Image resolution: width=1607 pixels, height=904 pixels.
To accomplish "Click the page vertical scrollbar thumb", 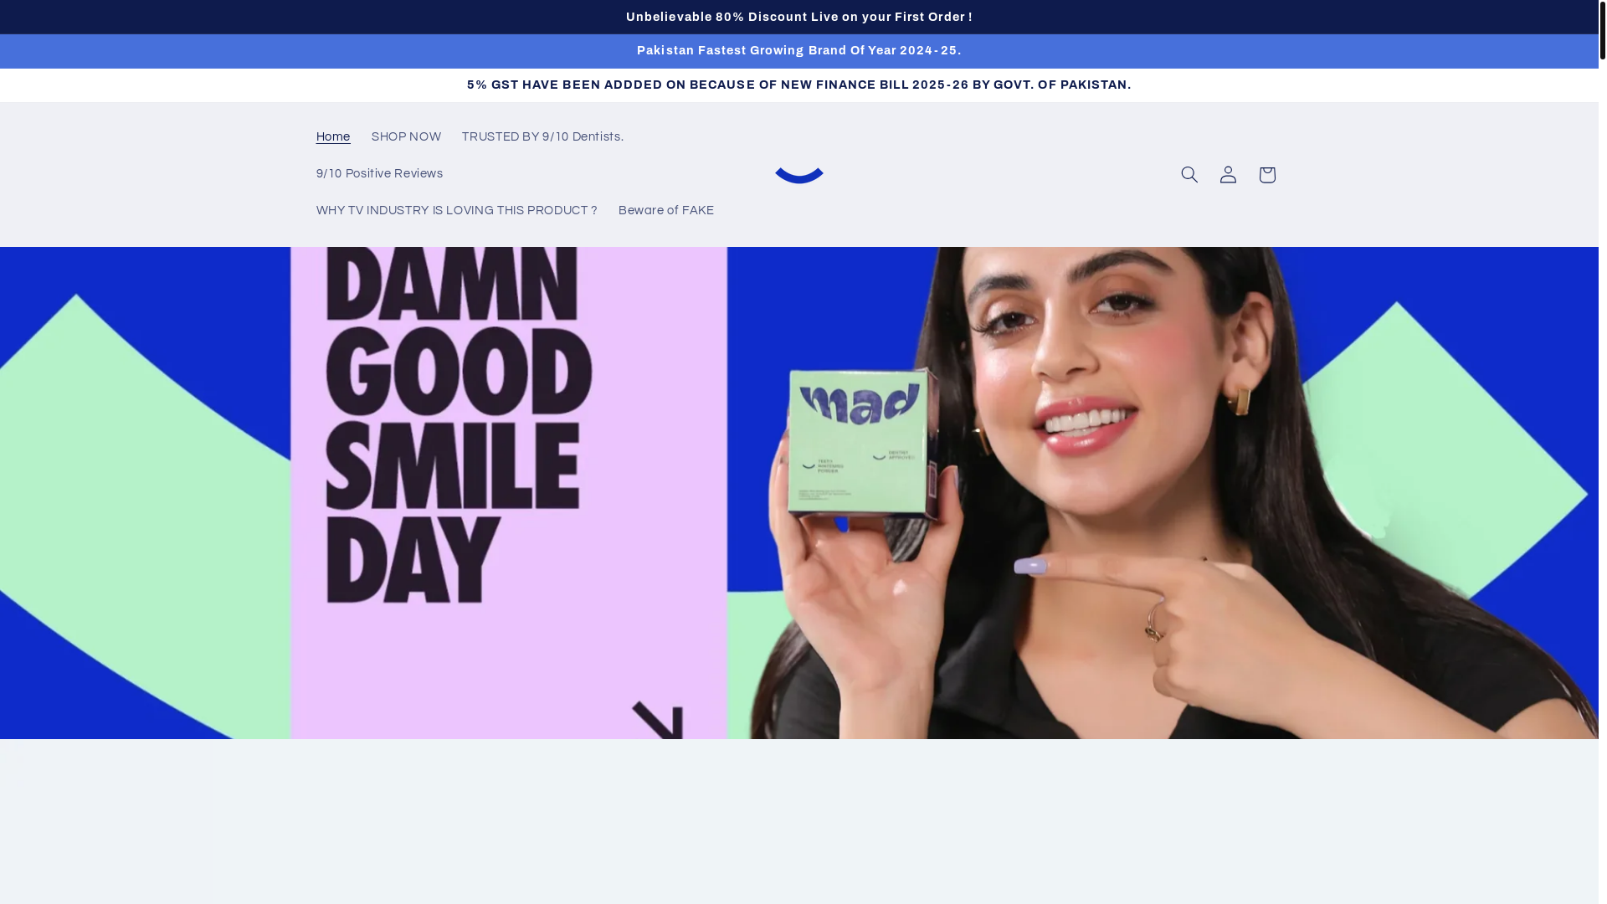I will [1603, 30].
